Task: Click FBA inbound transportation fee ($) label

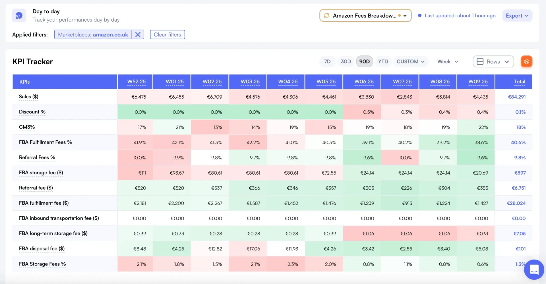Action: pyautogui.click(x=59, y=218)
